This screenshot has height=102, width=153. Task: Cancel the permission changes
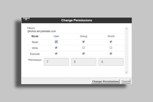pyautogui.click(x=125, y=82)
